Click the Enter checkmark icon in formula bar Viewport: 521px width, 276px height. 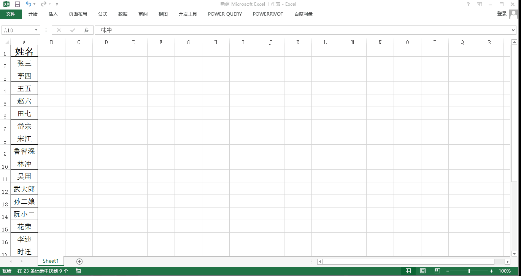tap(73, 30)
